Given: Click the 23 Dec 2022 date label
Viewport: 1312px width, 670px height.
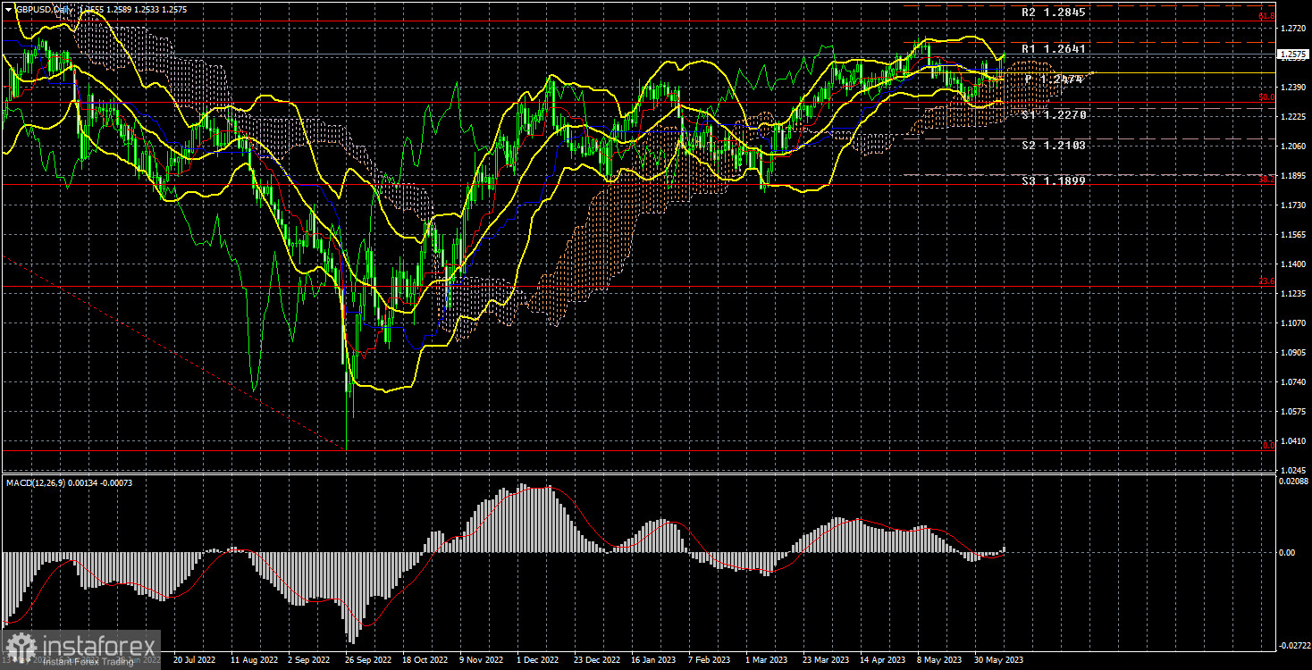Looking at the screenshot, I should 599,660.
